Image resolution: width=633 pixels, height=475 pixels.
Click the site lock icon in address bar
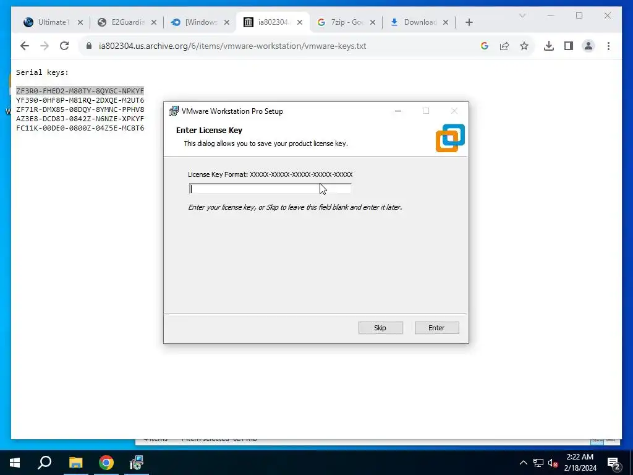89,46
